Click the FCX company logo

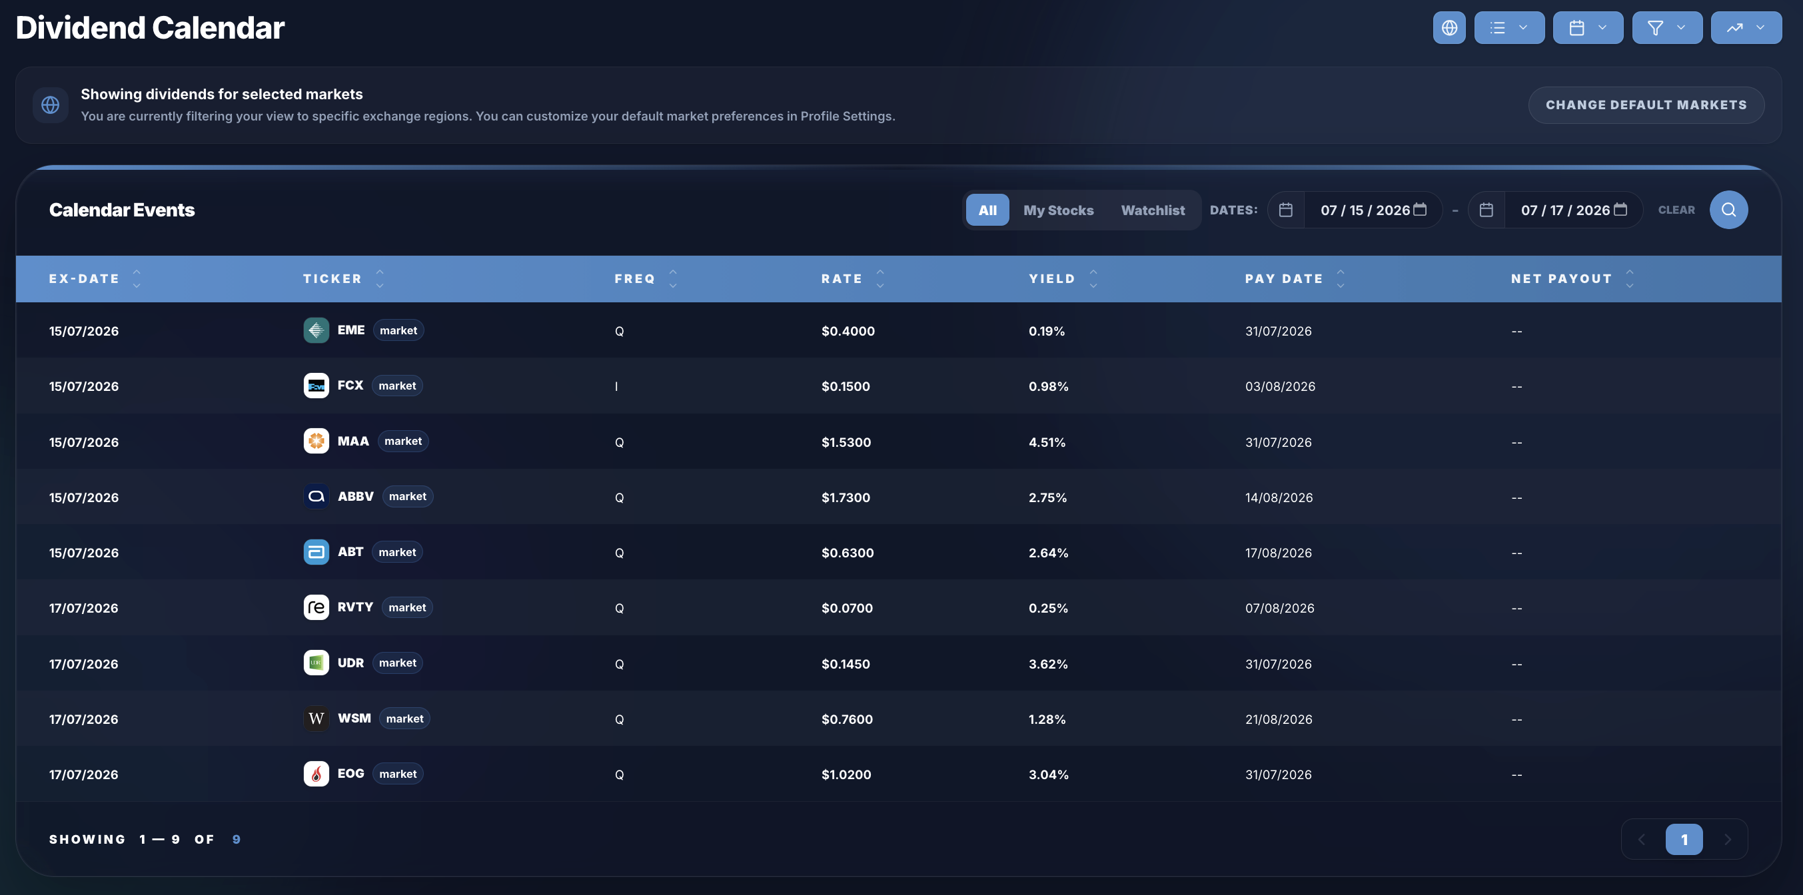click(316, 386)
